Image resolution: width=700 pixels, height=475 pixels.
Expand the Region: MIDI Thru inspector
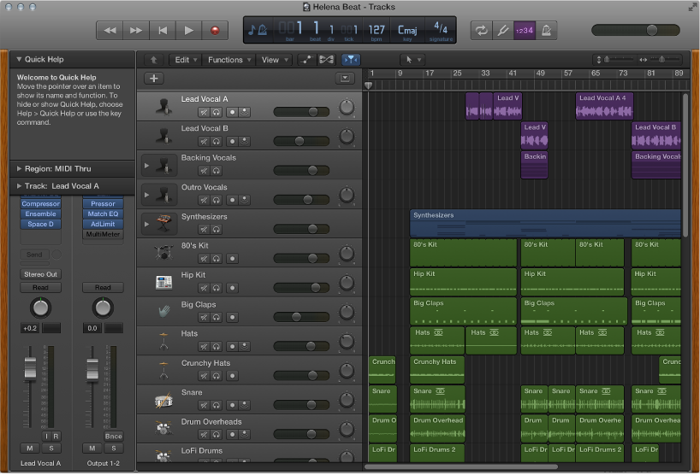point(19,168)
